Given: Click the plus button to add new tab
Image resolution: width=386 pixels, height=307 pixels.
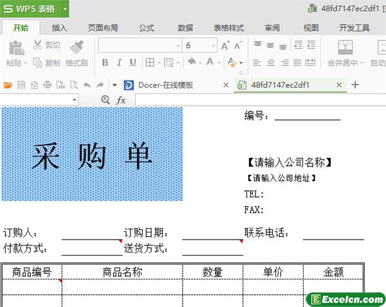Looking at the screenshot, I should 355,85.
